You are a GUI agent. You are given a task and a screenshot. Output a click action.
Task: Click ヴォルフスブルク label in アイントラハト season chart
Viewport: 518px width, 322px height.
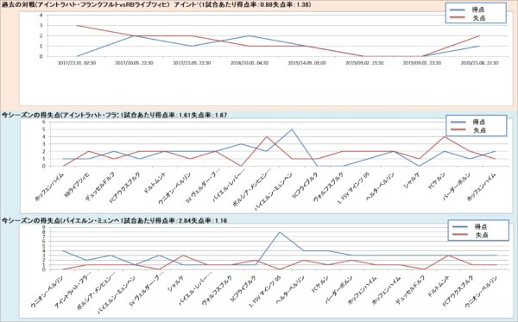328,186
